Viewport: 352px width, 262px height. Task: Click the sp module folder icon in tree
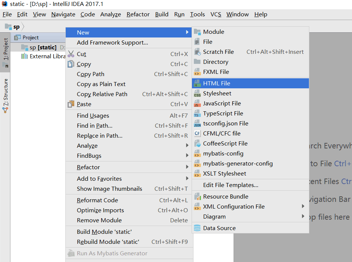tap(25, 48)
